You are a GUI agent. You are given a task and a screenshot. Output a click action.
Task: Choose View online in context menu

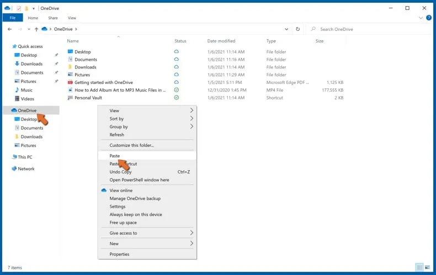coord(147,191)
